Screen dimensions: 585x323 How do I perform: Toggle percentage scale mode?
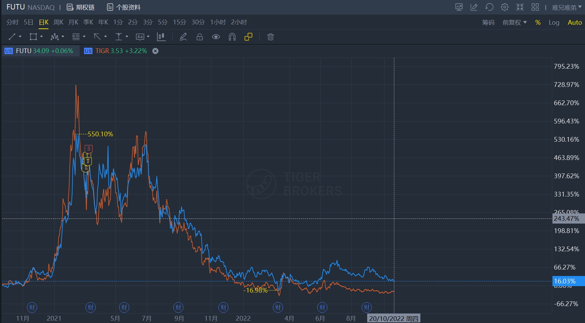click(x=538, y=22)
